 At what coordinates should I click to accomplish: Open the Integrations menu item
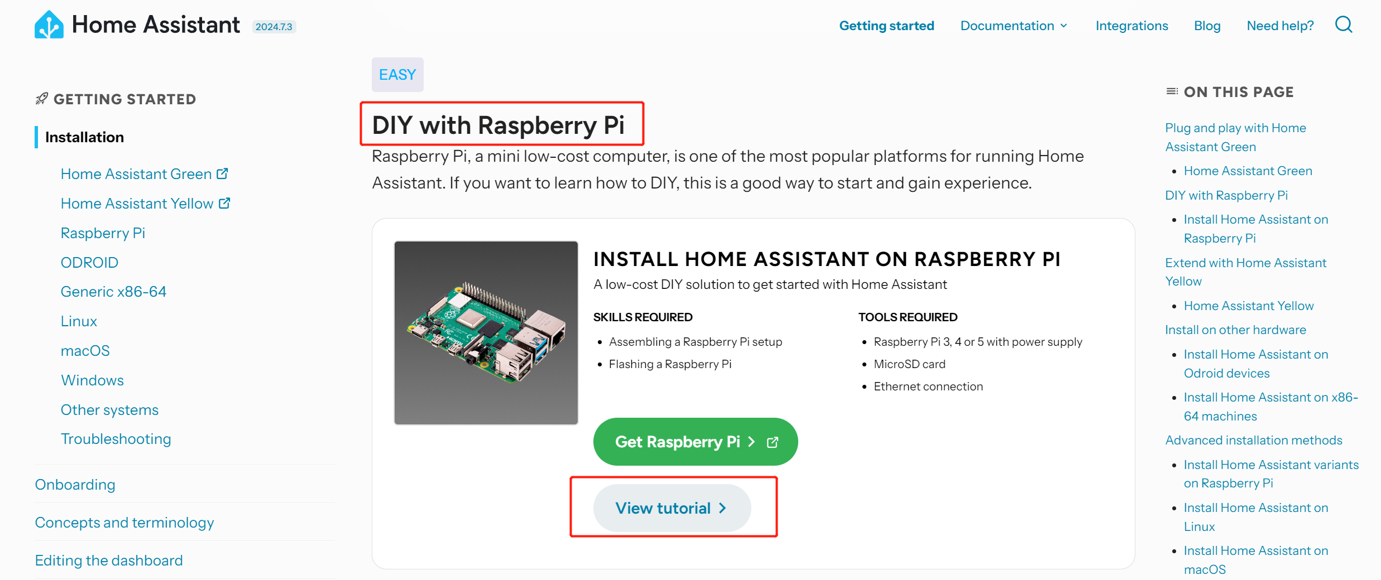click(1131, 26)
